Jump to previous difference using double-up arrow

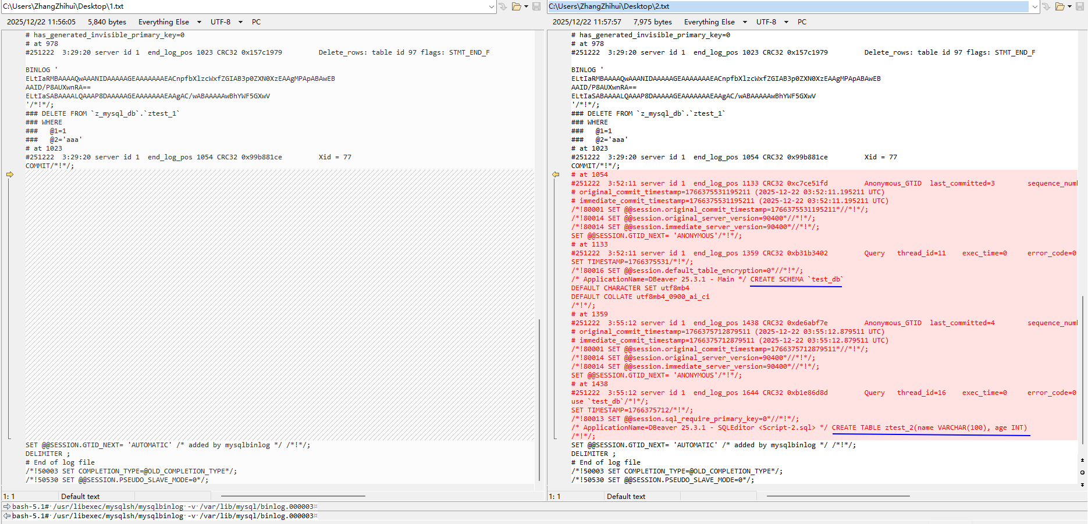coord(1082,460)
